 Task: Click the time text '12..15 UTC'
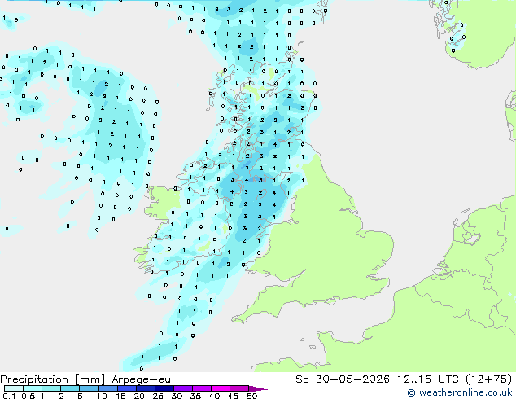click(427, 379)
